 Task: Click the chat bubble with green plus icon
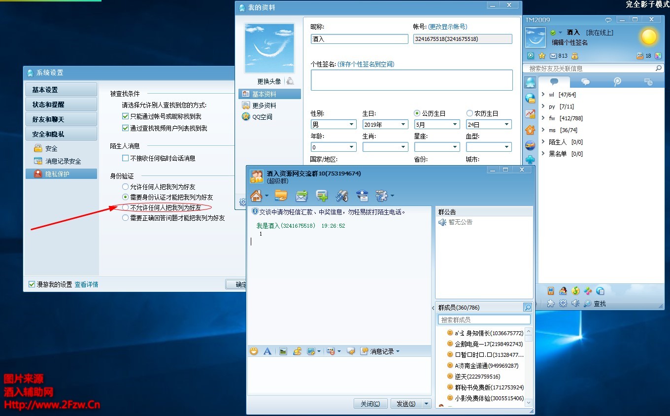pos(322,196)
